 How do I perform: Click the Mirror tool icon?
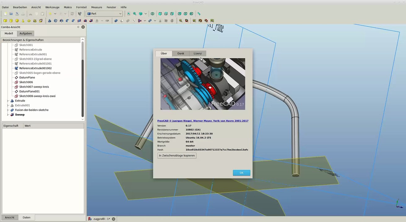click(x=61, y=21)
